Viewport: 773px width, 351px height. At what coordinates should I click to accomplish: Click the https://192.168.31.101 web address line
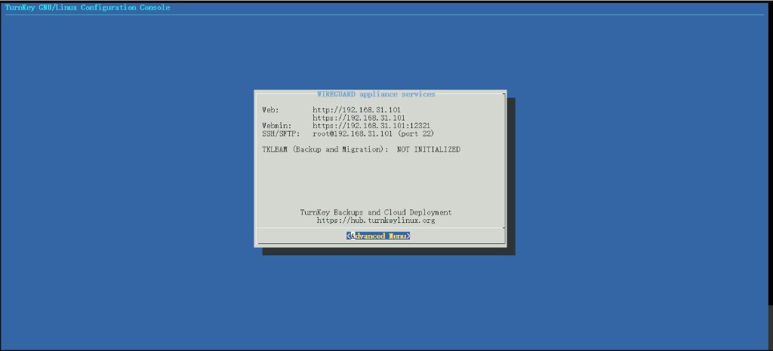[359, 118]
